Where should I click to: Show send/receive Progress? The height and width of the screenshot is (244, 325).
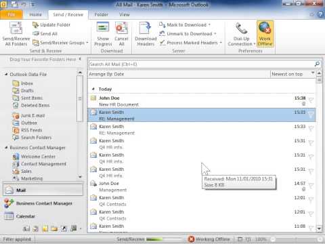click(103, 34)
